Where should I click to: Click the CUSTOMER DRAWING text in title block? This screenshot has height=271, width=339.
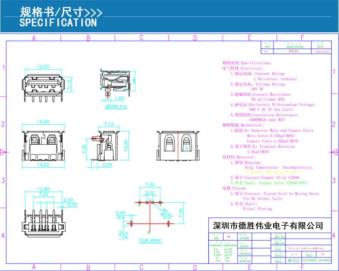click(x=316, y=260)
